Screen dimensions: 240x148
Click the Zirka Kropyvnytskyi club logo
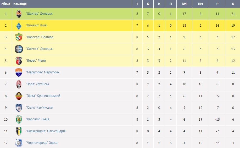point(19,96)
